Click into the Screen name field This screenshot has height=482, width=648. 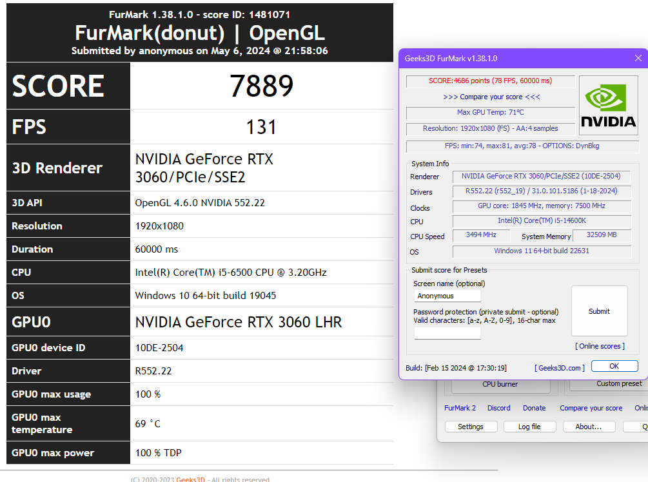click(447, 296)
